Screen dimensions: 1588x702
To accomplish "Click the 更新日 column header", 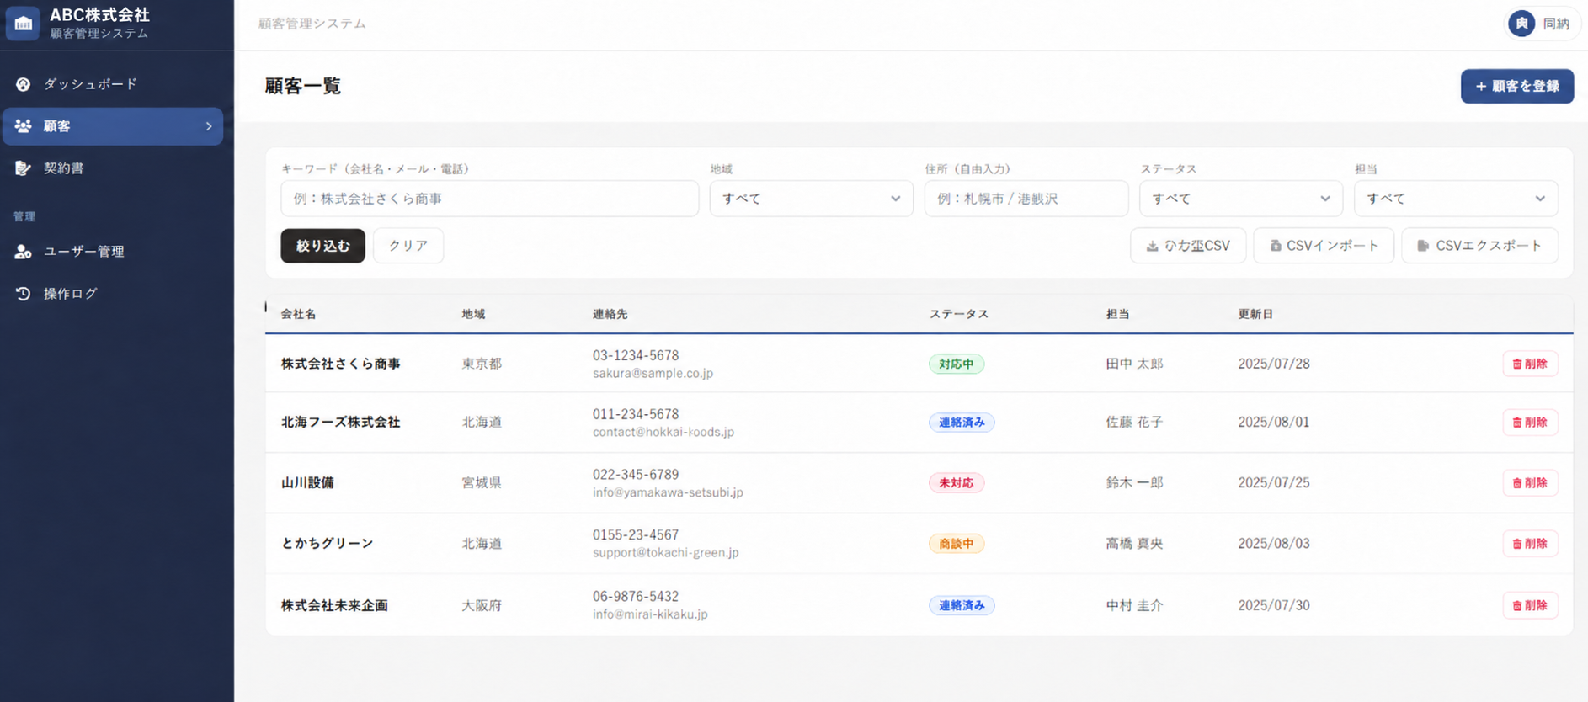I will (1255, 314).
